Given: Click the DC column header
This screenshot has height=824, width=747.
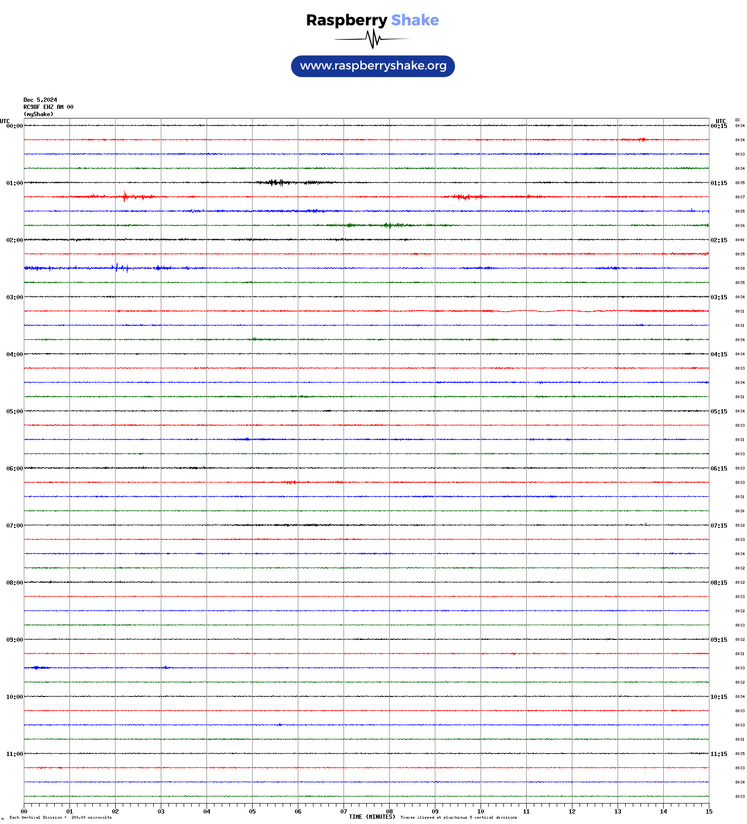Looking at the screenshot, I should click(737, 120).
